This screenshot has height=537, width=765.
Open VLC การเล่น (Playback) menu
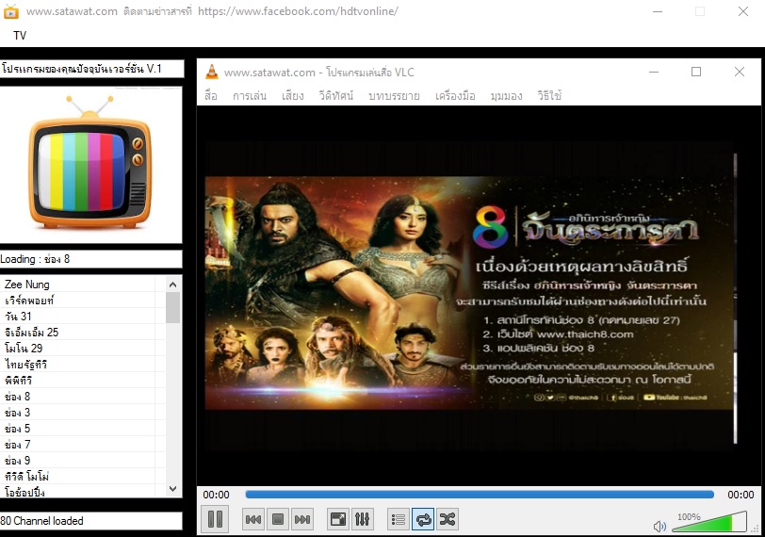click(250, 95)
